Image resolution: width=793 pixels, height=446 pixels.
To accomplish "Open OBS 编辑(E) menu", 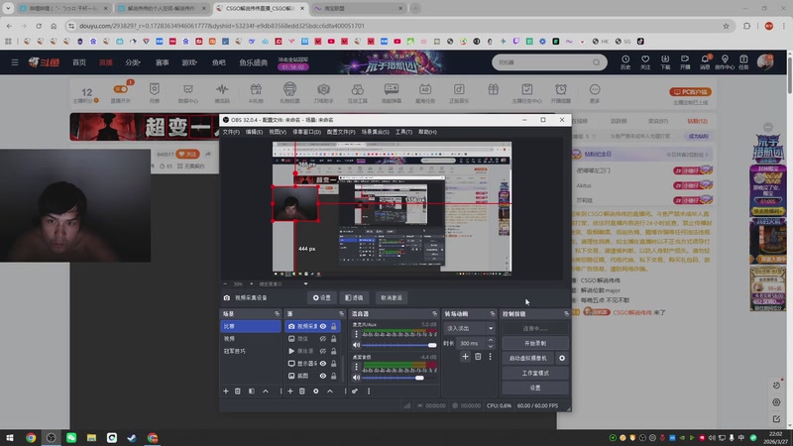I will tap(254, 132).
